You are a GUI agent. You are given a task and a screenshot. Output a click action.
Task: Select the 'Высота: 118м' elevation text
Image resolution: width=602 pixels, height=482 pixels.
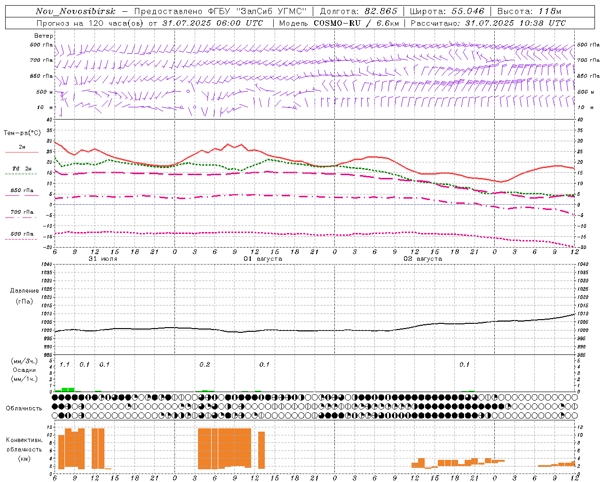point(529,11)
